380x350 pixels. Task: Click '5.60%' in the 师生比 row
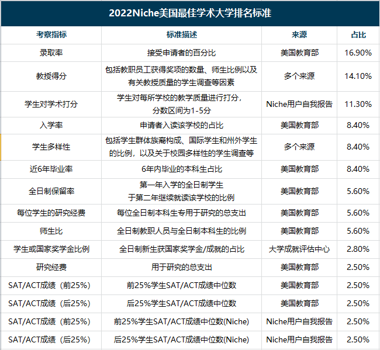(358, 231)
